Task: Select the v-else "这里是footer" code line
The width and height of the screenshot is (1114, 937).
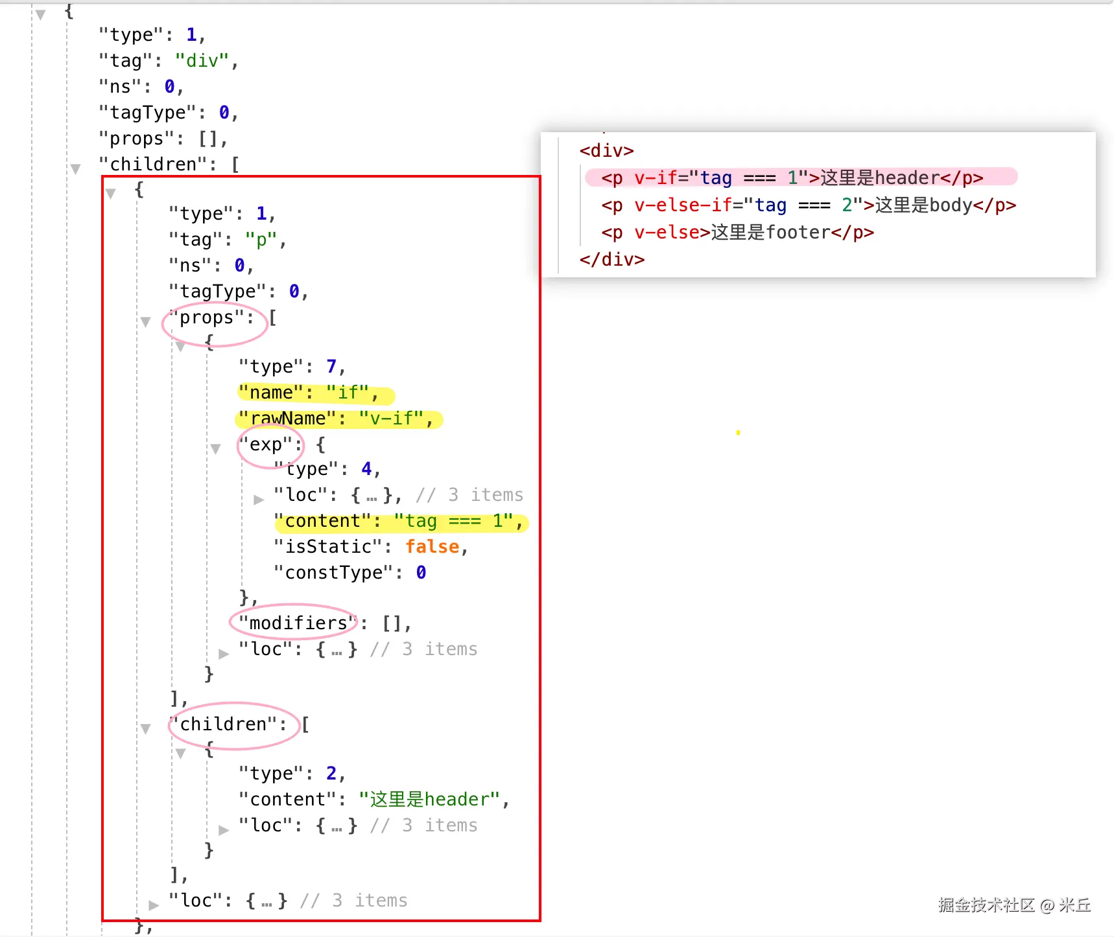Action: [737, 232]
